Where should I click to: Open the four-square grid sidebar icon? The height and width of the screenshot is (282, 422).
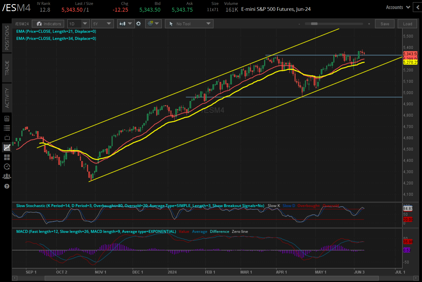(7, 157)
